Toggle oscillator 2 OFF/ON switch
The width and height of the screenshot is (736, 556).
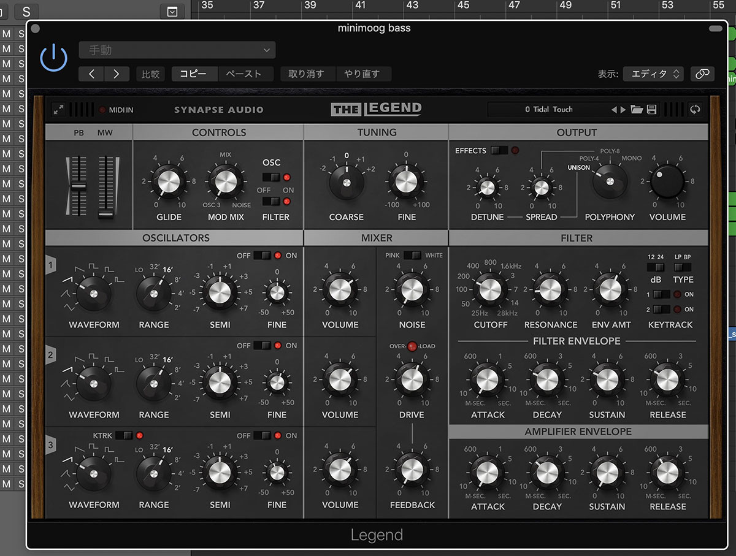pyautogui.click(x=263, y=345)
